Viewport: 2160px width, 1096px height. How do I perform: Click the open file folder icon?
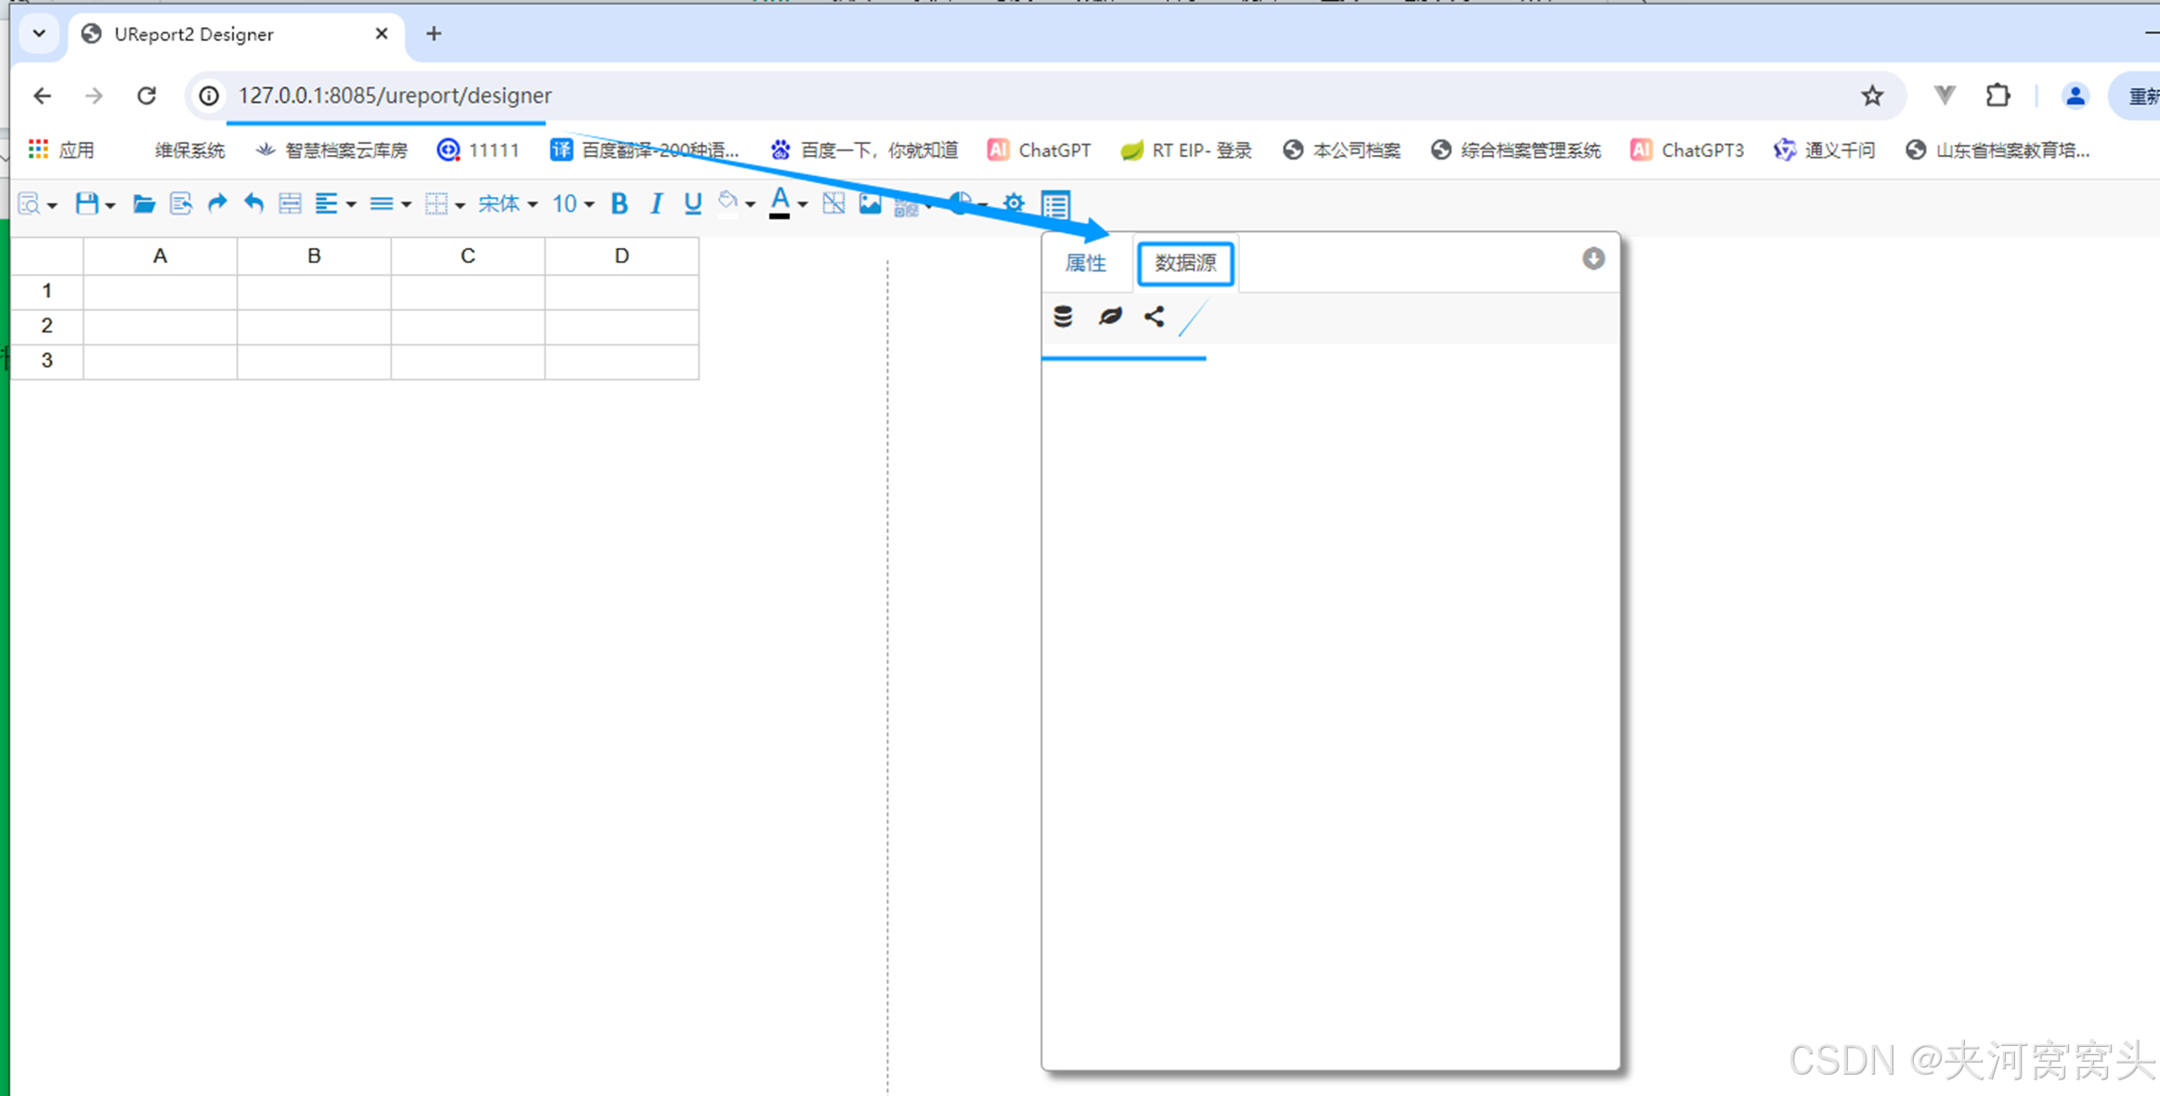pos(143,203)
